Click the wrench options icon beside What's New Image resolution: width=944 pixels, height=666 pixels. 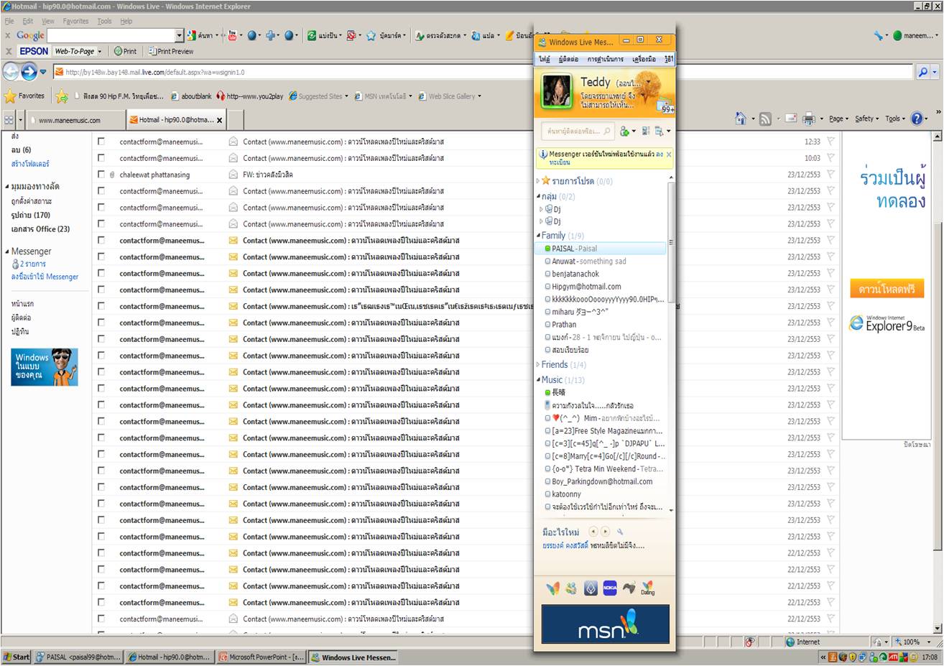click(620, 532)
